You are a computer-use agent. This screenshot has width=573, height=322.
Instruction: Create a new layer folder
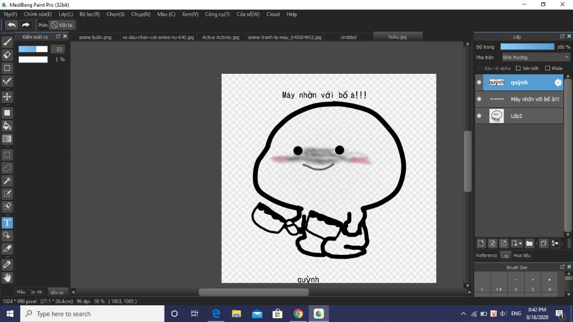529,244
